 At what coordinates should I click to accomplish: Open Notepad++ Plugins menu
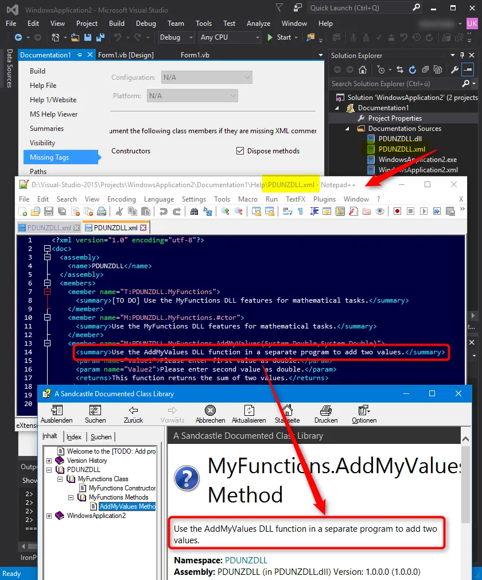coord(325,199)
